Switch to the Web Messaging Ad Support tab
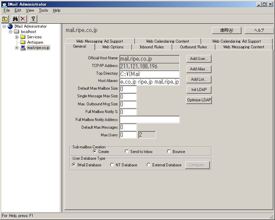 (99, 41)
